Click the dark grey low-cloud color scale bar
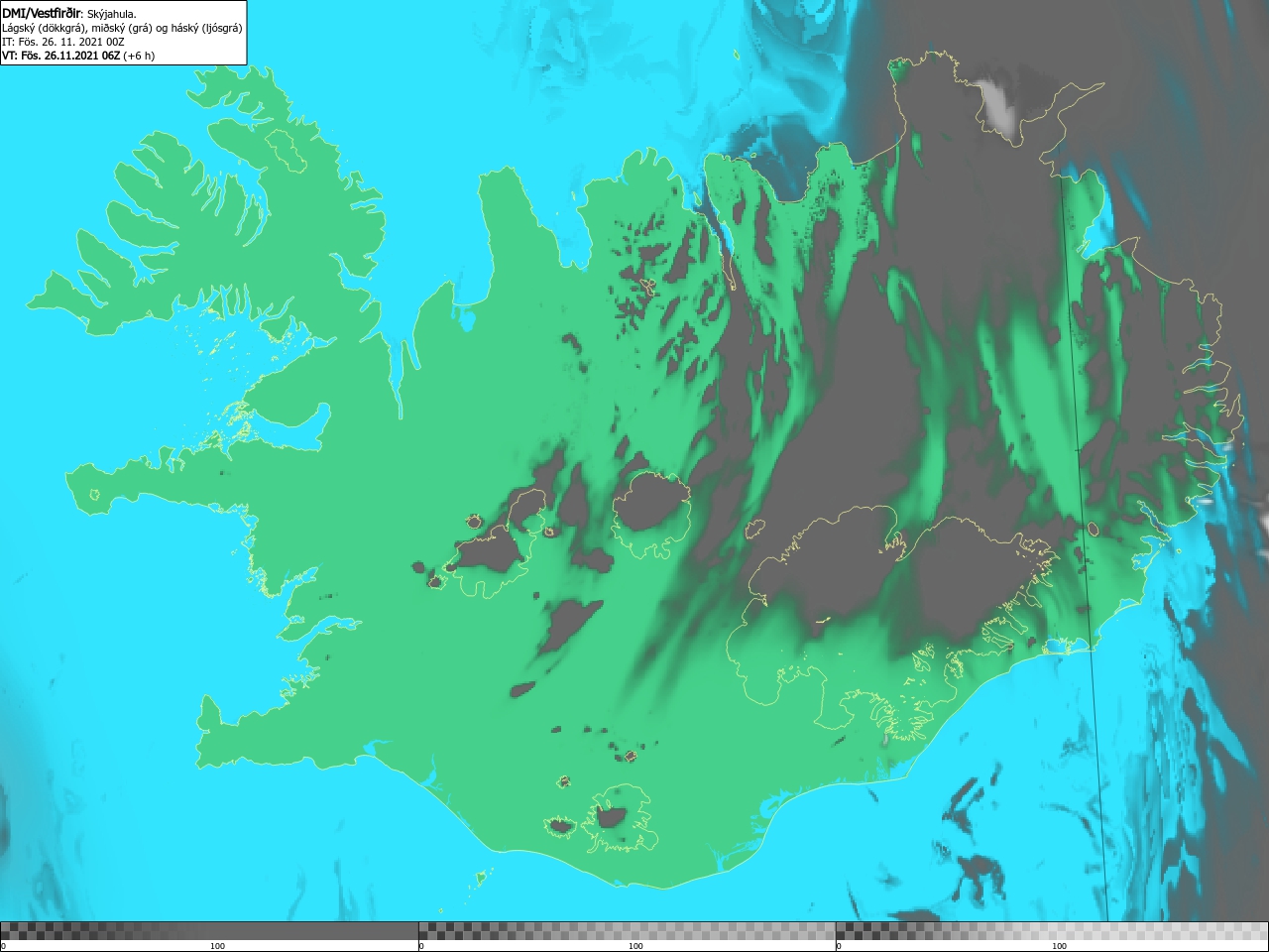 point(209,931)
